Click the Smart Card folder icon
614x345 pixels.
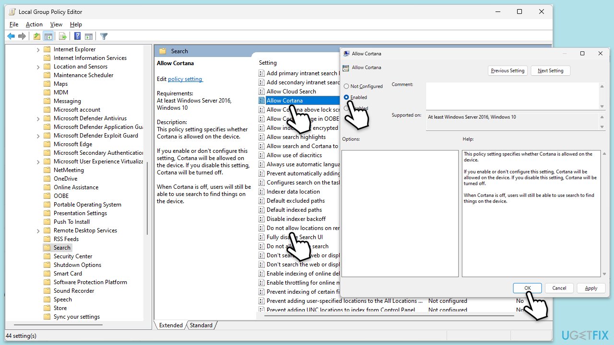pyautogui.click(x=47, y=274)
